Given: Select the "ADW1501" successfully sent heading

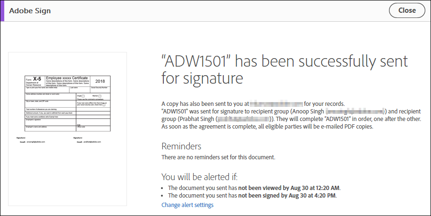Looking at the screenshot, I should click(x=285, y=69).
